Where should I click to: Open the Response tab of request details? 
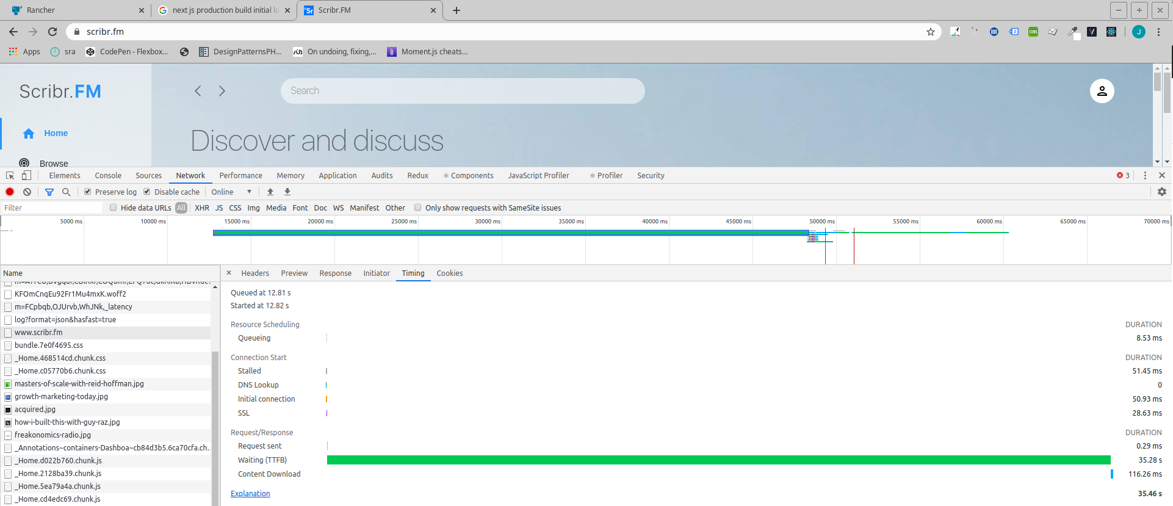(x=335, y=273)
